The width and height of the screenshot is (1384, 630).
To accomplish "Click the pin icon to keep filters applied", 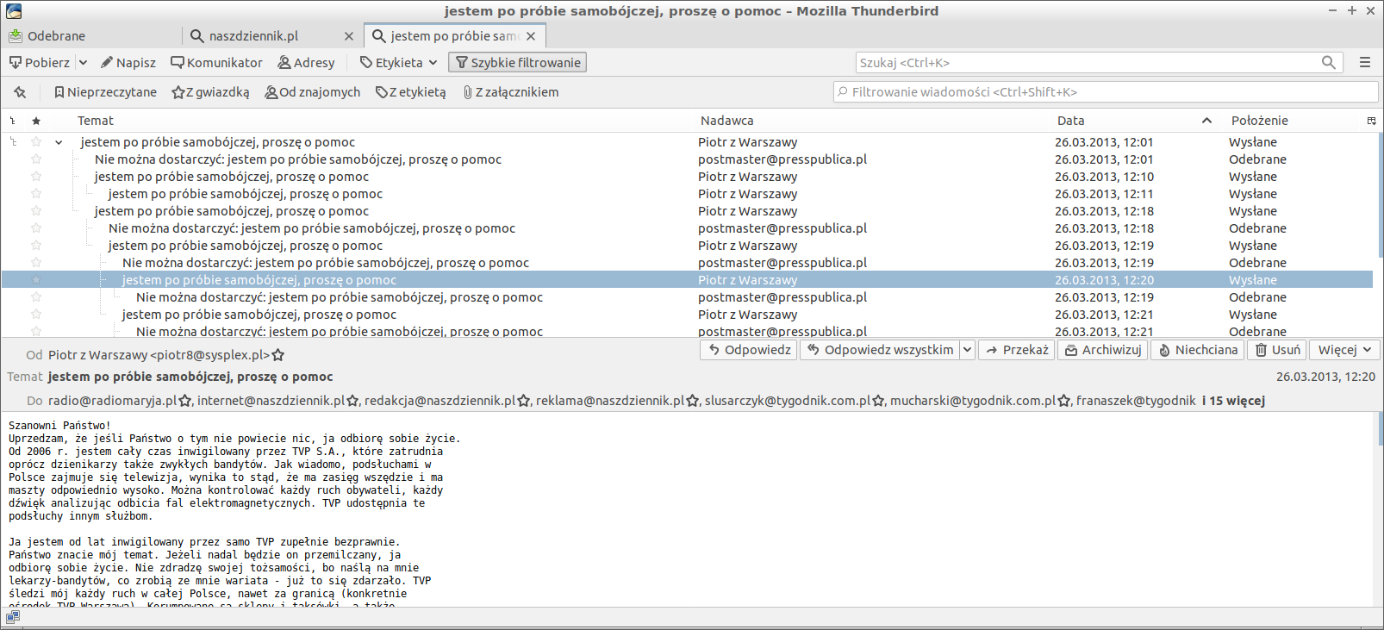I will 20,92.
